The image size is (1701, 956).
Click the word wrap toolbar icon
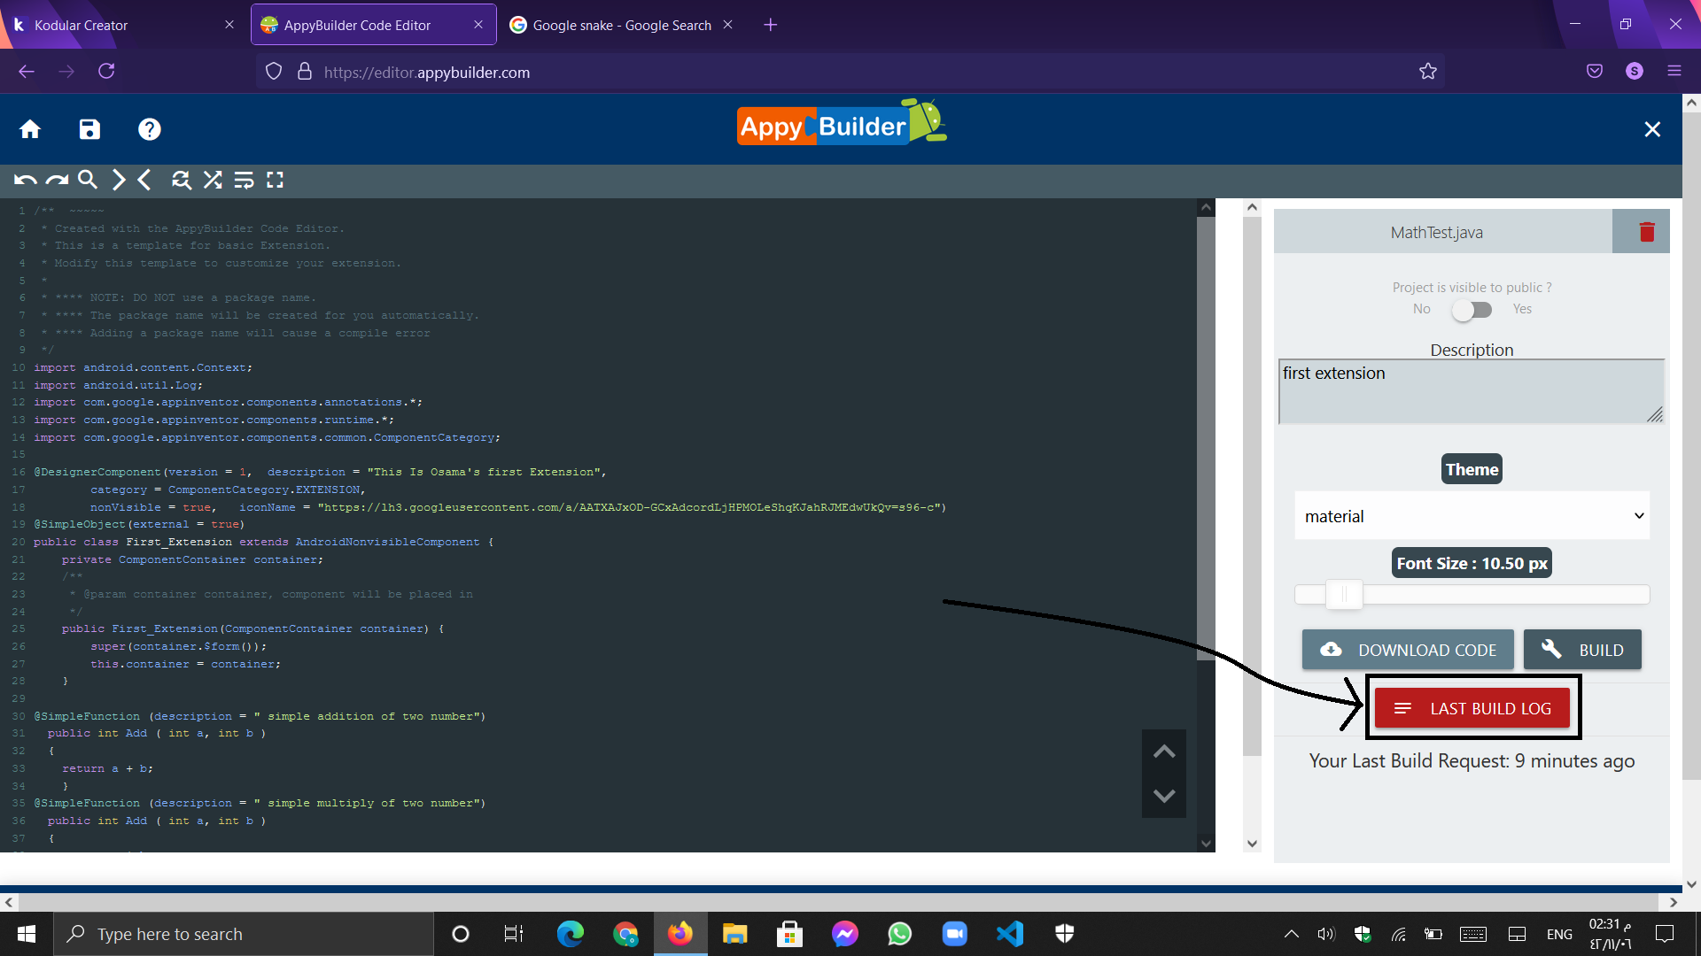coord(244,181)
